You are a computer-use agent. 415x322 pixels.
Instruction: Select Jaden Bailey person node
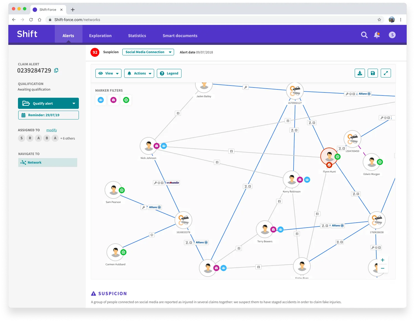tap(204, 86)
